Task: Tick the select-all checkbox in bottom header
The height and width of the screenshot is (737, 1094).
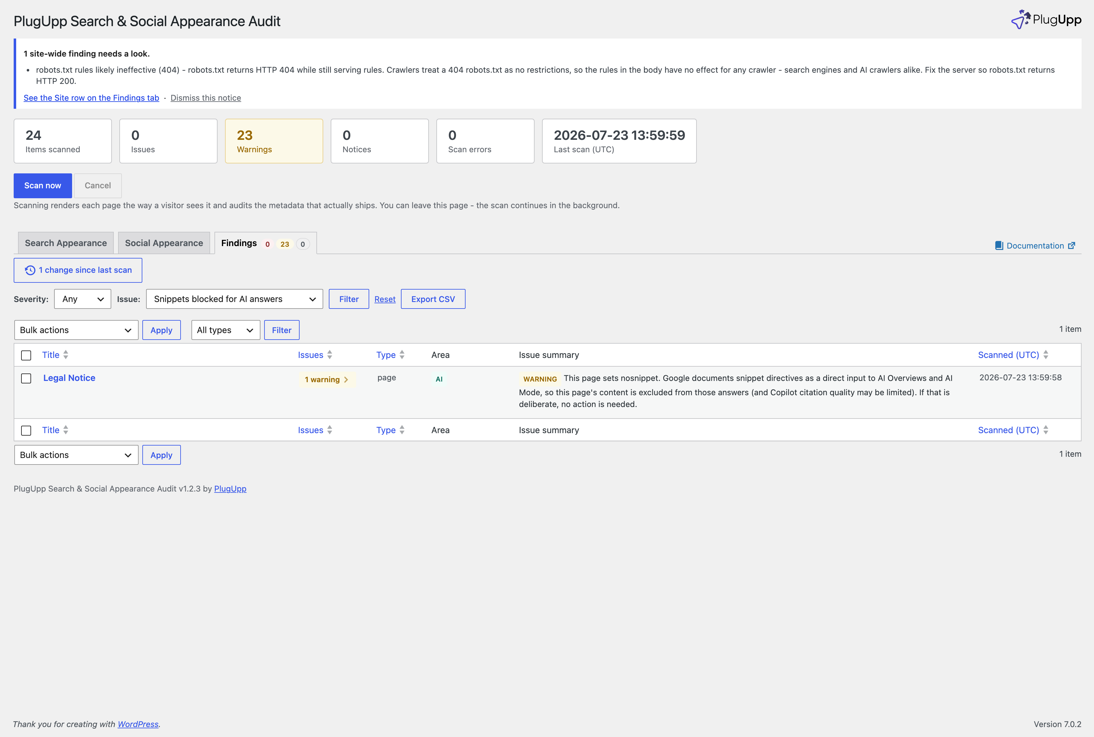Action: [26, 431]
